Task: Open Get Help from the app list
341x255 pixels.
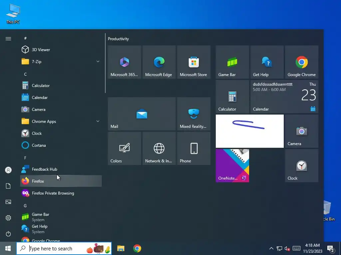Action: pyautogui.click(x=61, y=229)
